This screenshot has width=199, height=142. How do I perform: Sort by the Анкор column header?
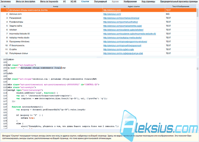(55, 6)
